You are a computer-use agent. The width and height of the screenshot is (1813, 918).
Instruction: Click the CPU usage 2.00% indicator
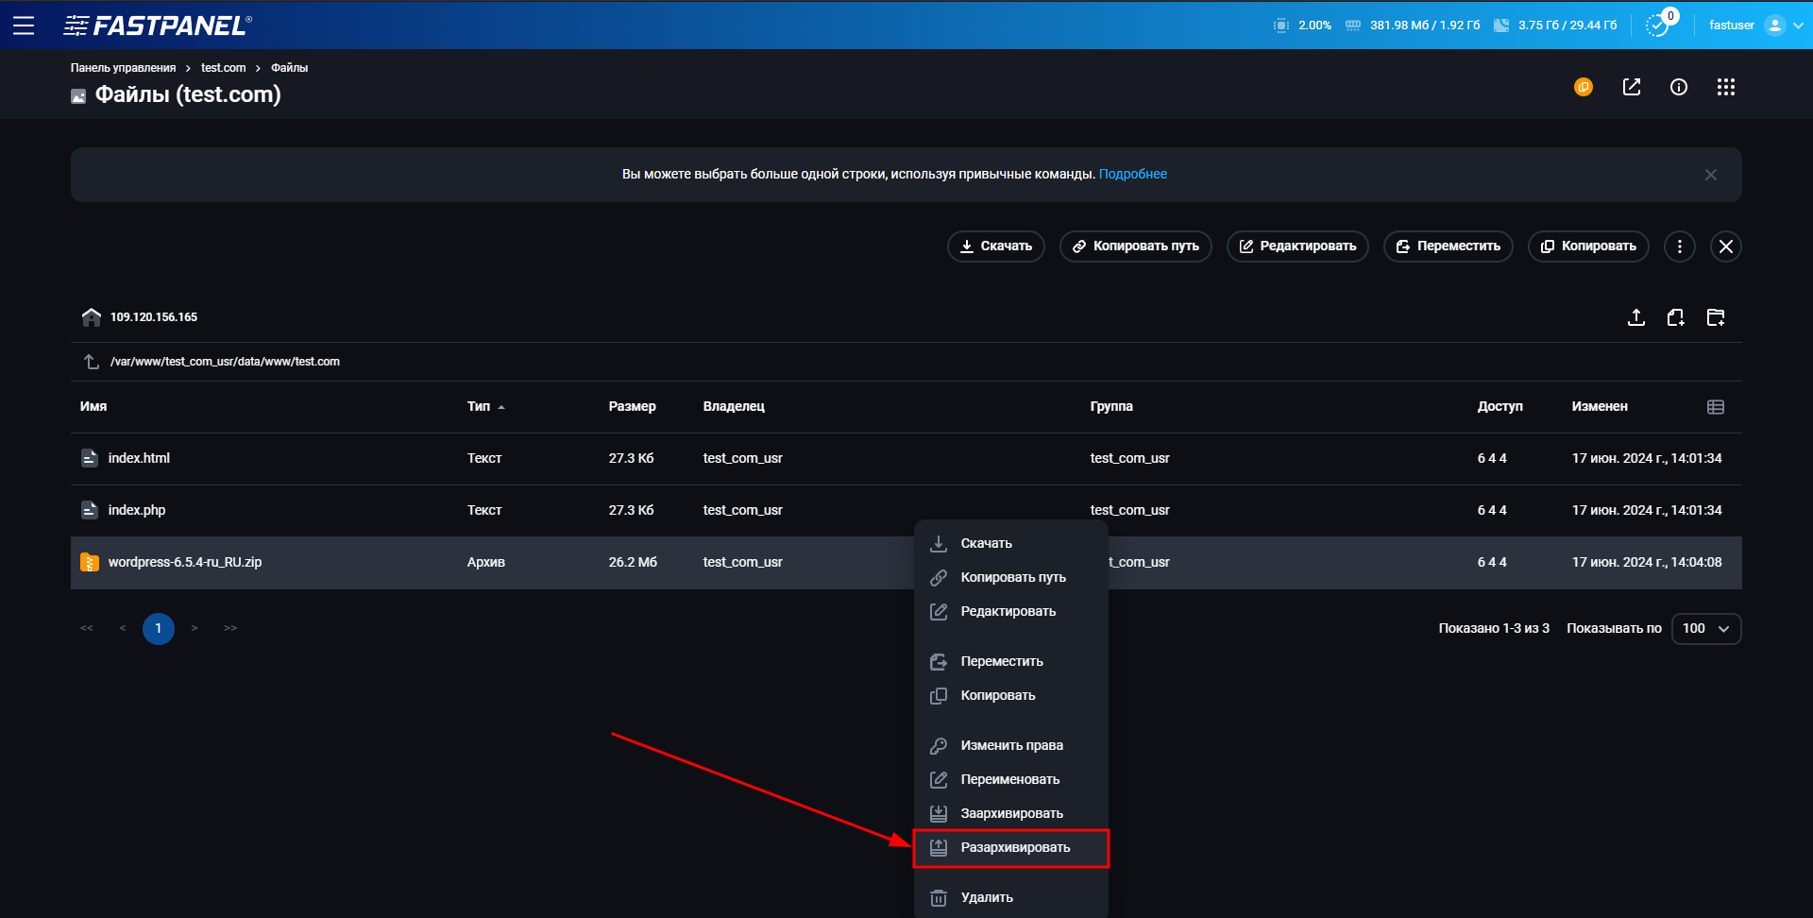click(x=1301, y=25)
